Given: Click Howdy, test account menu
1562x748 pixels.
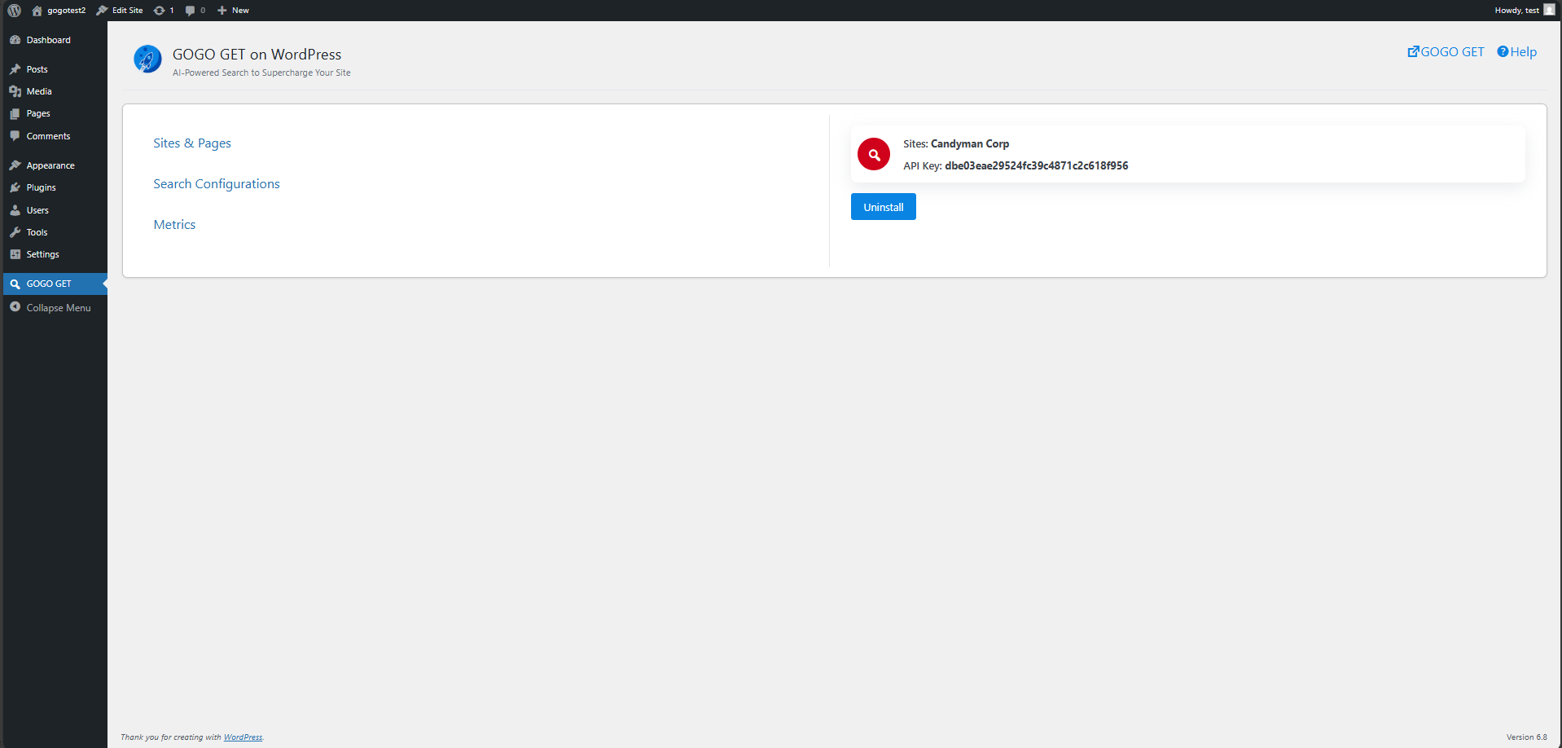Looking at the screenshot, I should click(x=1525, y=11).
